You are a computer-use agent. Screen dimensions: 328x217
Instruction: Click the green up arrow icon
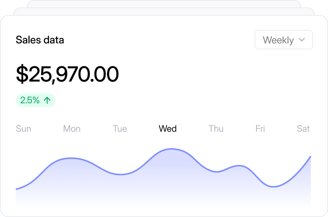tap(47, 100)
